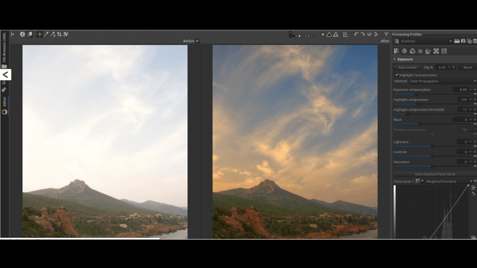Click the Auto Levels button

(x=407, y=67)
